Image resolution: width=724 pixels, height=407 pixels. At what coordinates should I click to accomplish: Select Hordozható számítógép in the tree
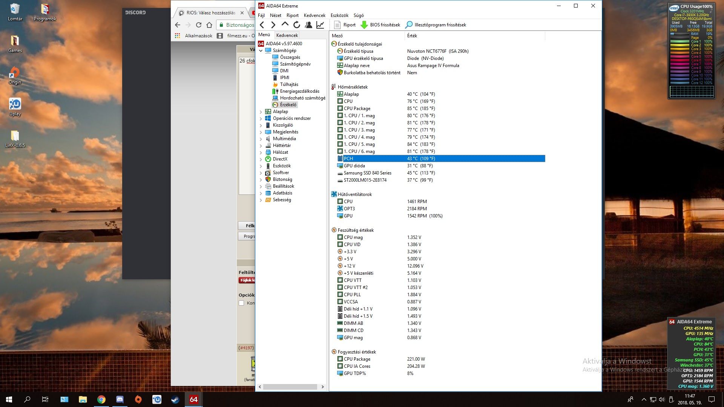(x=302, y=98)
